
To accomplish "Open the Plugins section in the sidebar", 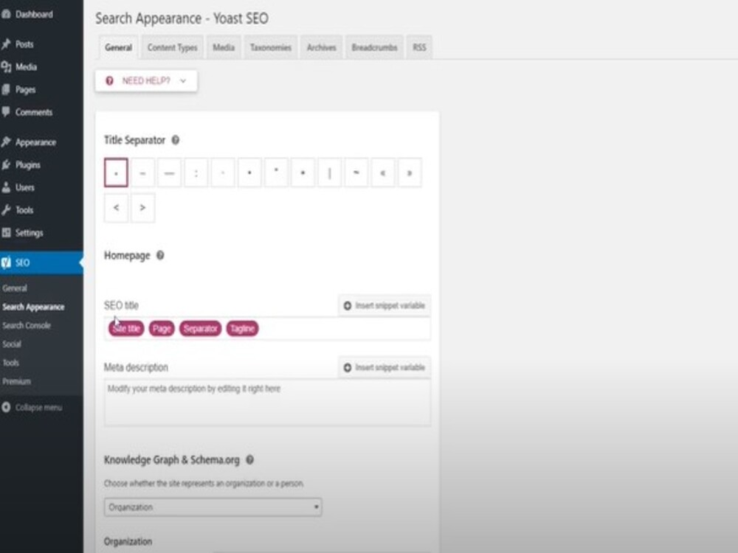I will pyautogui.click(x=27, y=164).
